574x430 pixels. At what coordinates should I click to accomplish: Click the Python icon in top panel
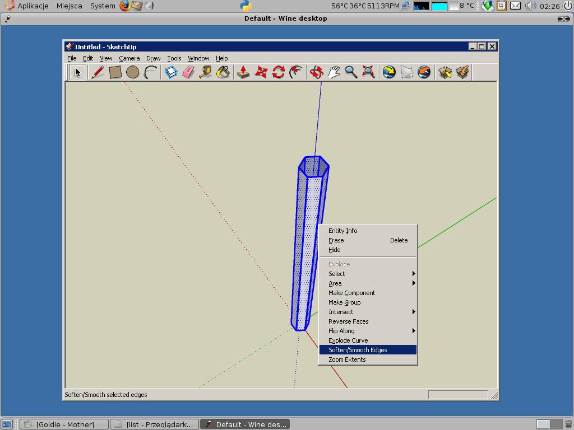246,6
